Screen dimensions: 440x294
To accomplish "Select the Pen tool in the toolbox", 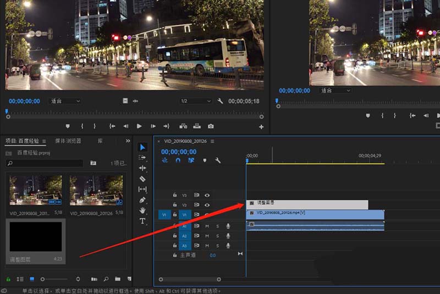I will point(142,199).
